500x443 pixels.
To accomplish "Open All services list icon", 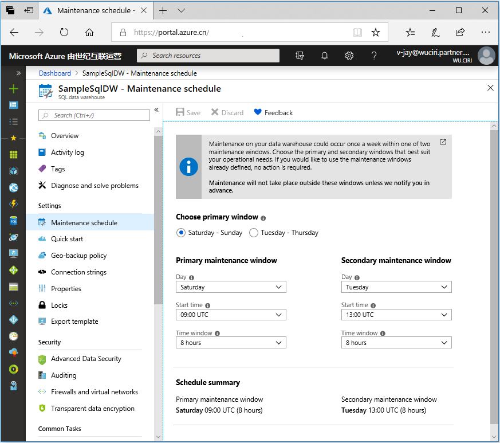I will point(13,121).
